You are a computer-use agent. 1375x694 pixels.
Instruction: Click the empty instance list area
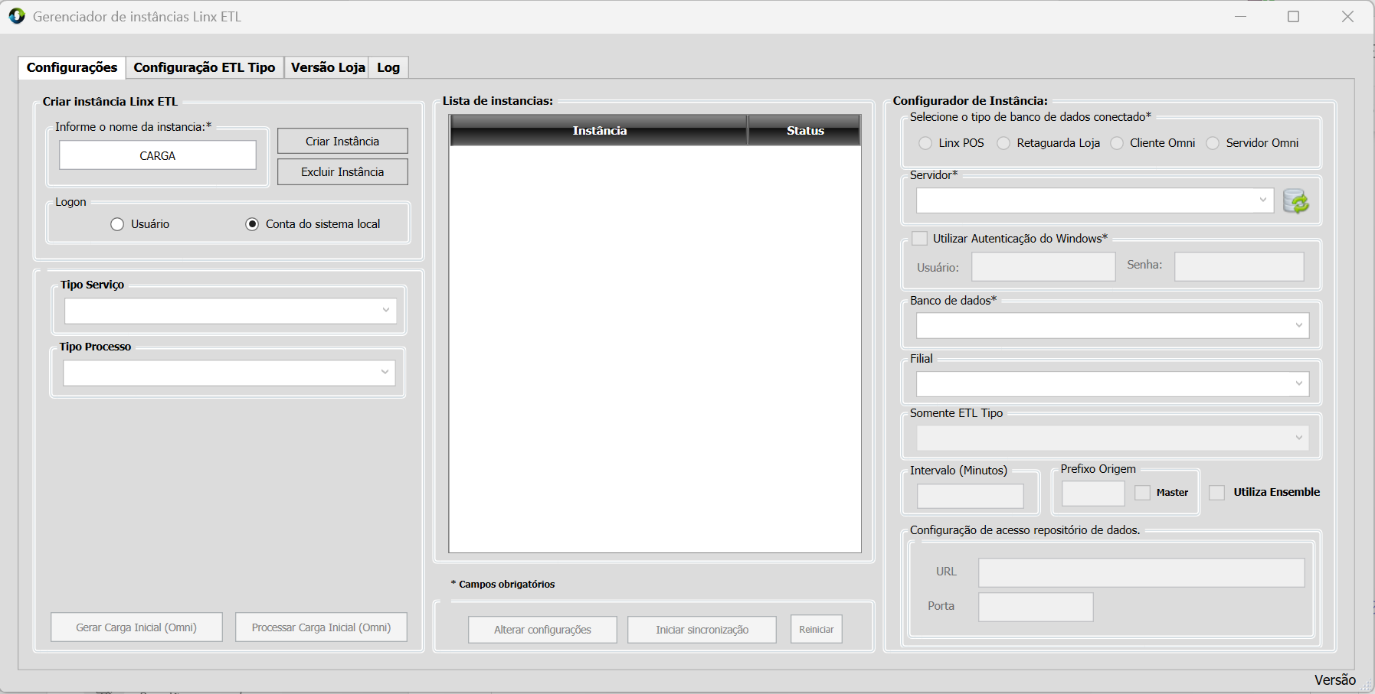pyautogui.click(x=655, y=349)
